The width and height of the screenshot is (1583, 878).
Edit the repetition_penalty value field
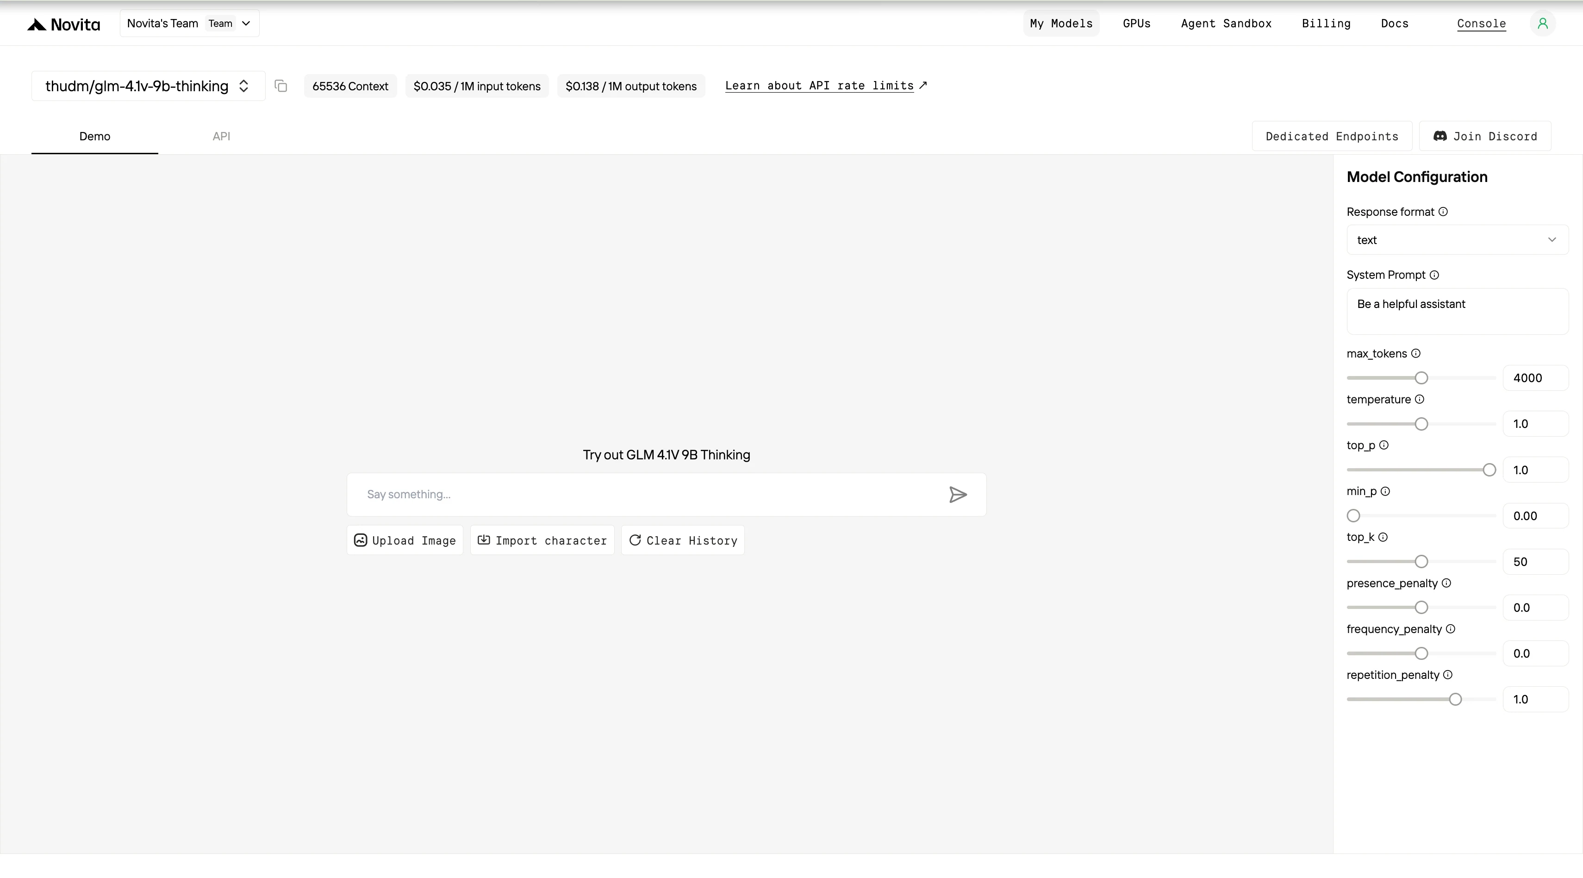(1535, 700)
